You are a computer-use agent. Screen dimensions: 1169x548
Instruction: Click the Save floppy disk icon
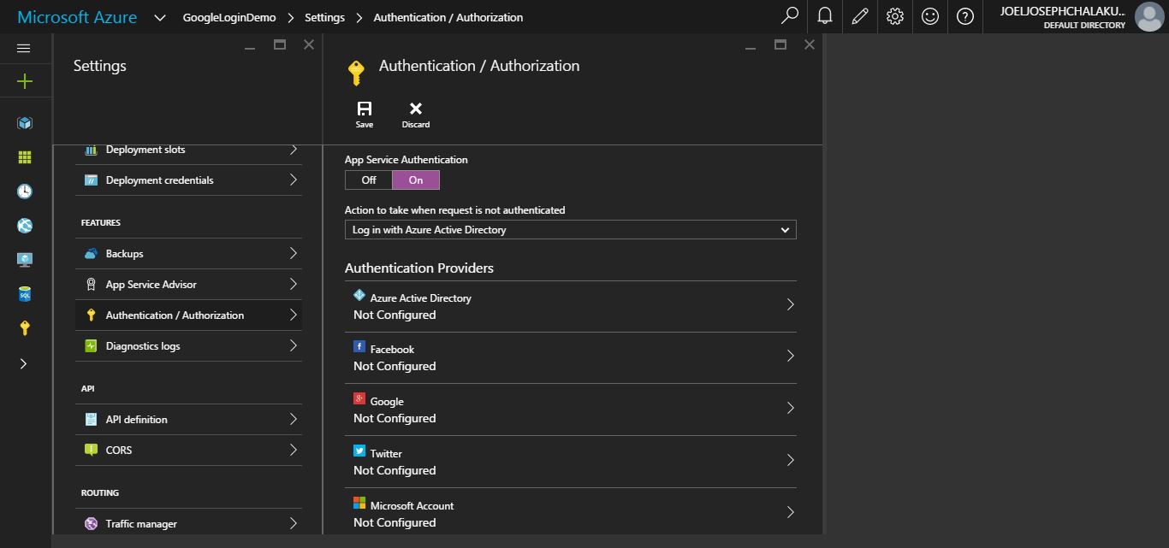pos(365,109)
